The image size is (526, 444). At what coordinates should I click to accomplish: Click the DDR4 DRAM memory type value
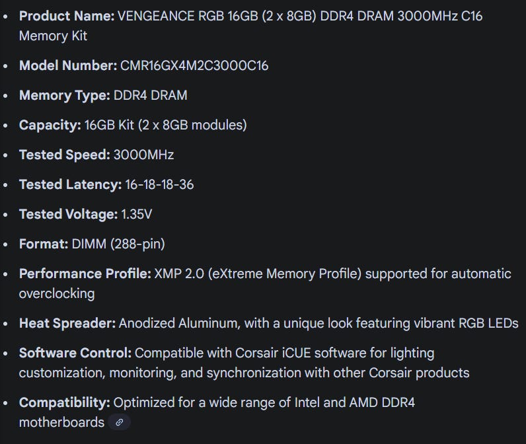[x=151, y=95]
